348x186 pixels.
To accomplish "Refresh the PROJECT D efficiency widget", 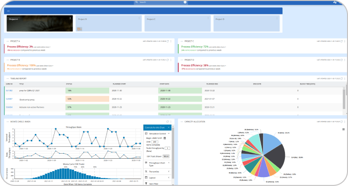I will click(342, 60).
